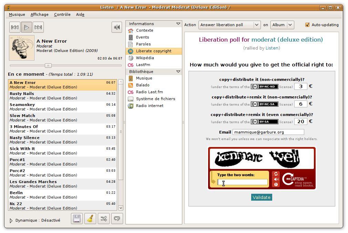Select the Rusty Nails track row
This screenshot has width=348, height=233.
click(63, 96)
